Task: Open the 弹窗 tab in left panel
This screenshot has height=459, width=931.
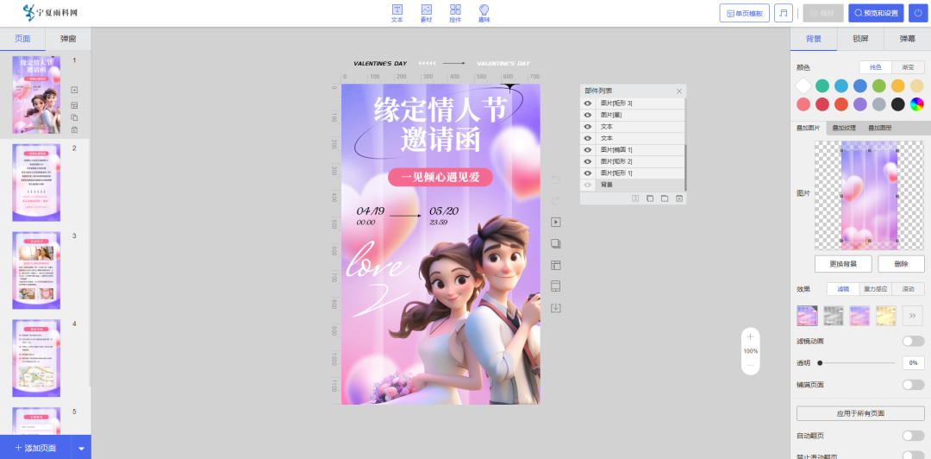Action: click(67, 39)
